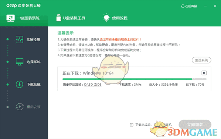Open the 使用教程 tab

[x=115, y=18]
